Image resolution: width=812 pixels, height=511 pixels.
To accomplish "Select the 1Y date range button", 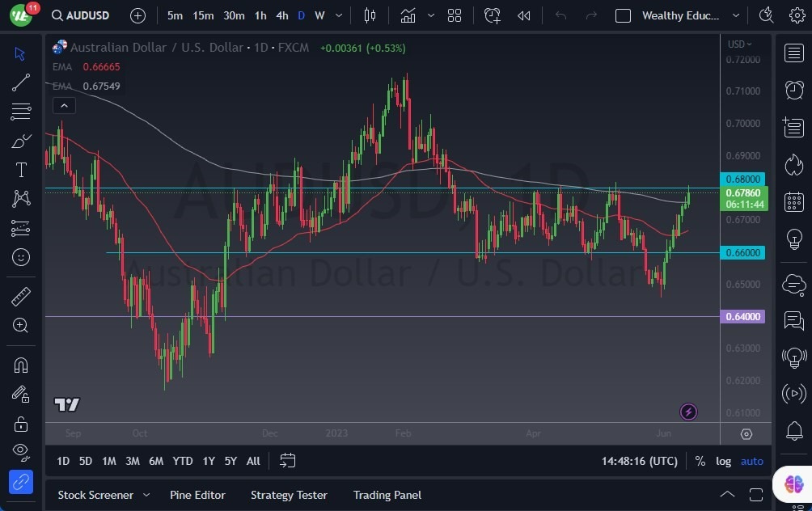I will [x=208, y=461].
